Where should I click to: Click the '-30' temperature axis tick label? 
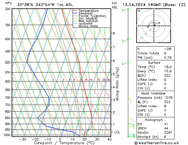point(23,139)
